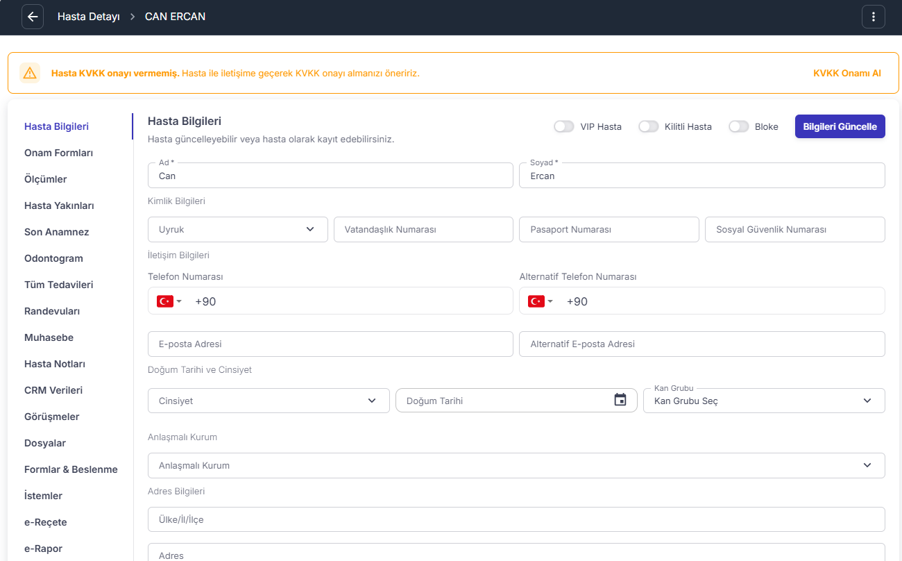The image size is (902, 561).
Task: Click the Sosyal Güvenlik Numarası field
Action: pos(795,229)
